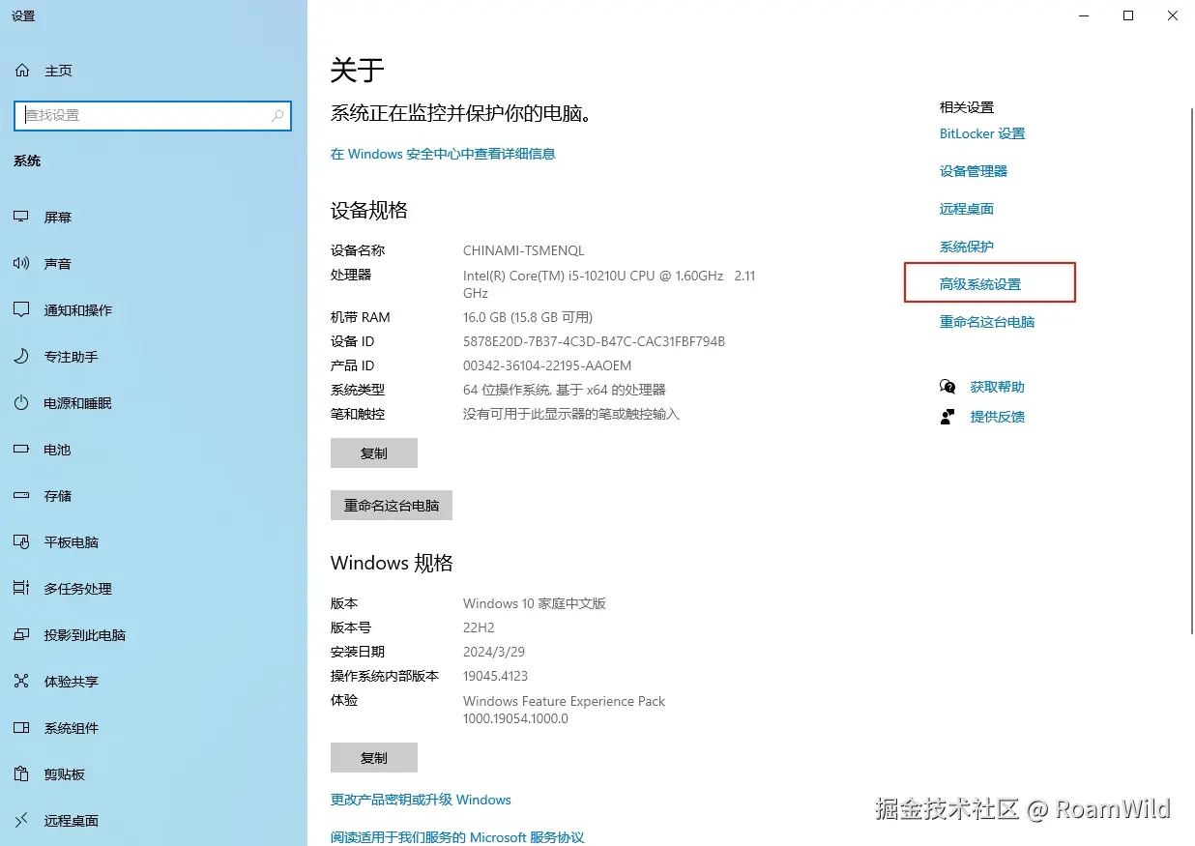Click 复制 button under Windows specifications
1195x846 pixels.
point(374,758)
